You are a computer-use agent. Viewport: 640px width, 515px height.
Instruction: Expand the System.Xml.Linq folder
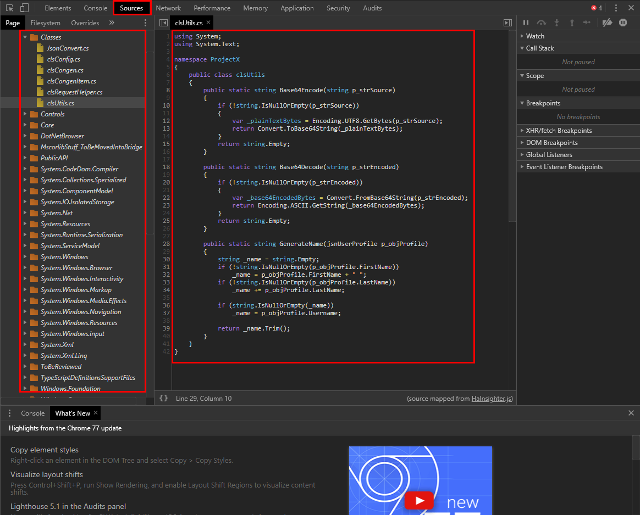coord(25,356)
